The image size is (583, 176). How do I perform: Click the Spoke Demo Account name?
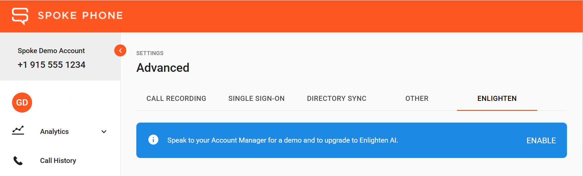[x=51, y=51]
